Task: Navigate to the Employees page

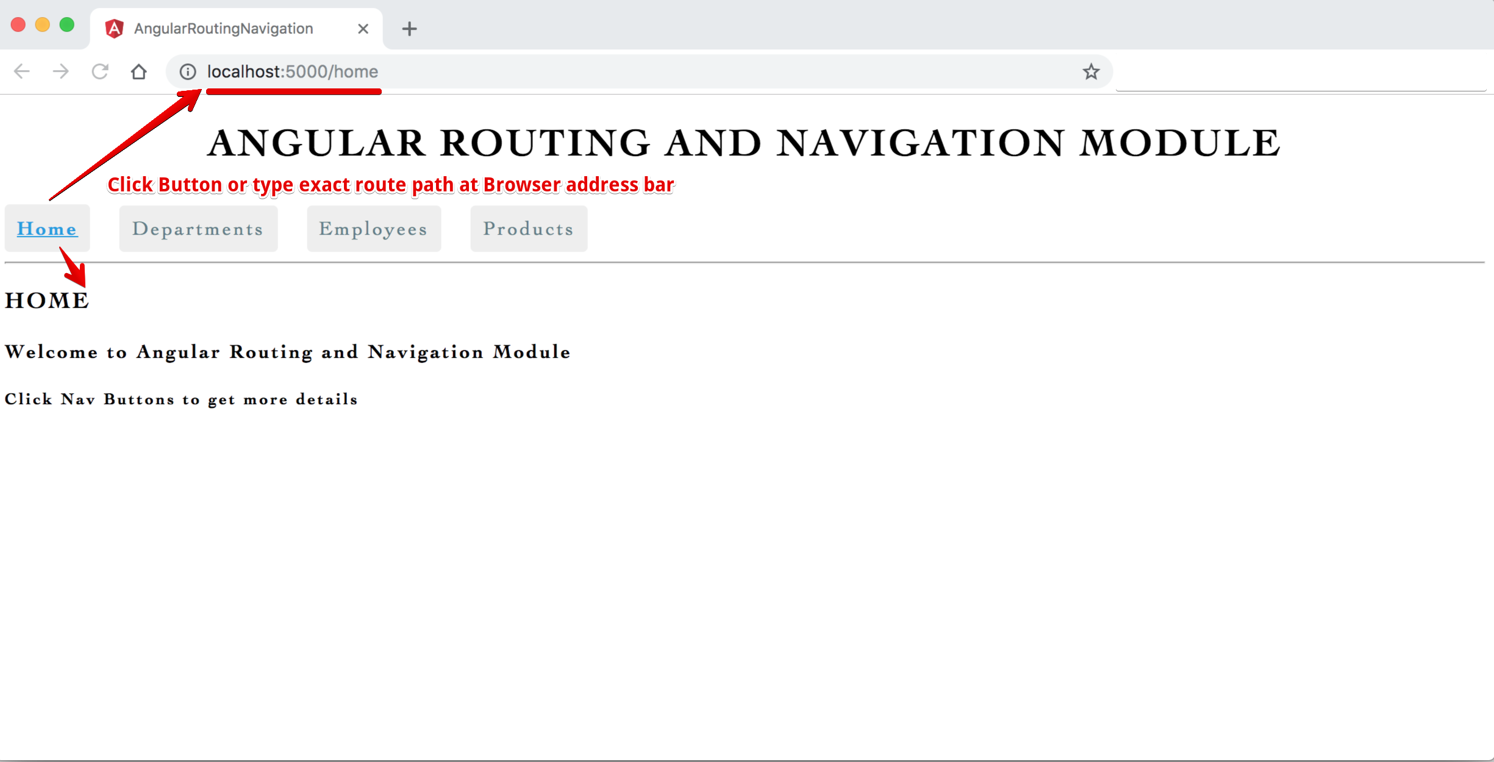Action: tap(373, 229)
